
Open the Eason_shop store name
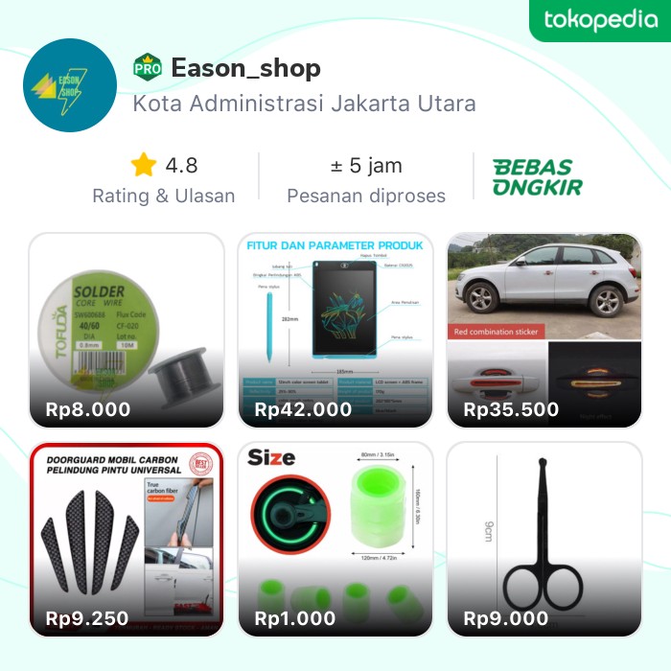click(246, 68)
